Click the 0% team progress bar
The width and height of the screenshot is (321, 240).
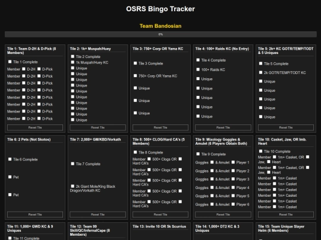pos(160,34)
